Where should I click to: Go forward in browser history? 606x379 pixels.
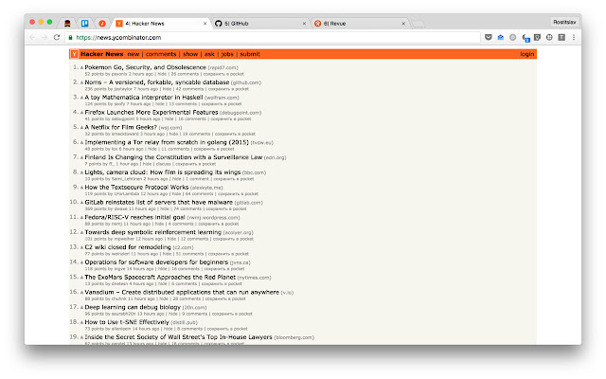point(45,37)
